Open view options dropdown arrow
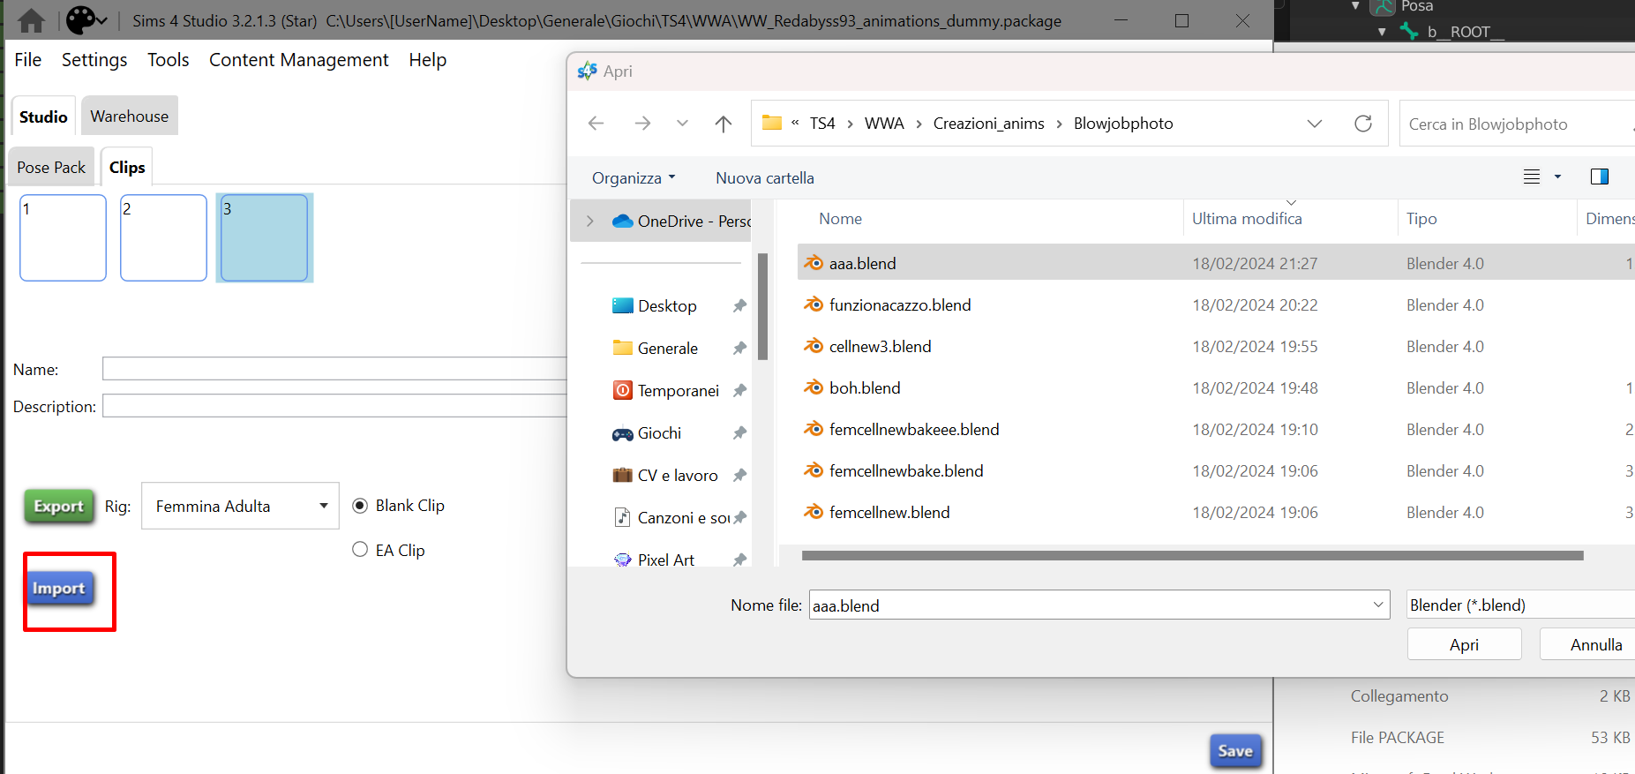 (x=1557, y=177)
